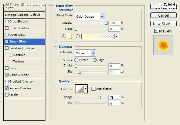Toggle the Anti-aliased checkbox
This screenshot has width=180, height=125.
93,89
